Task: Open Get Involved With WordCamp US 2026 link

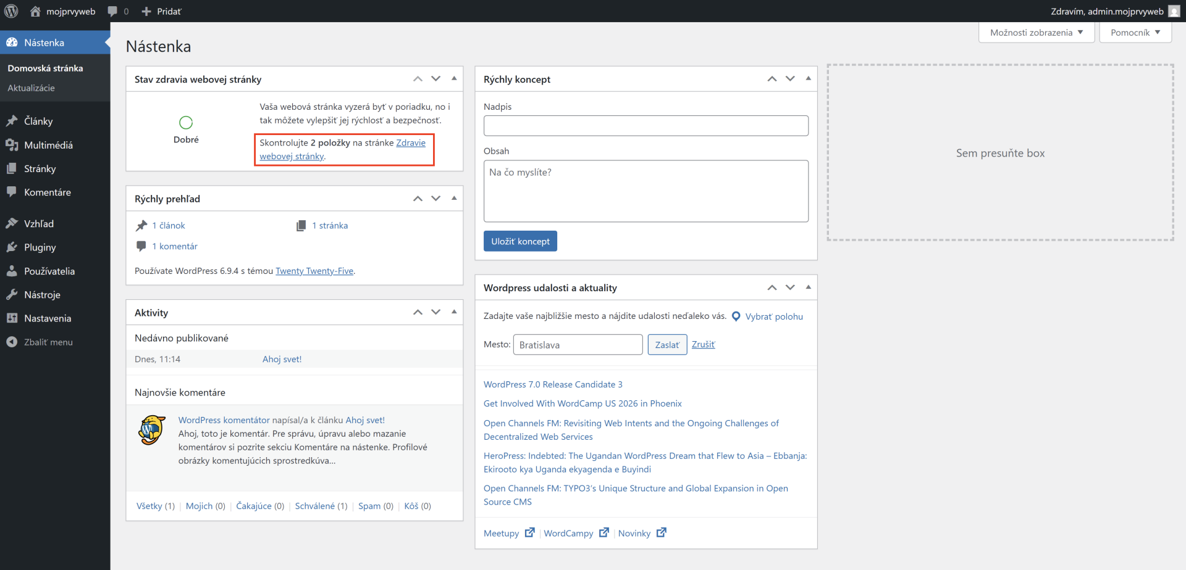Action: (x=582, y=403)
